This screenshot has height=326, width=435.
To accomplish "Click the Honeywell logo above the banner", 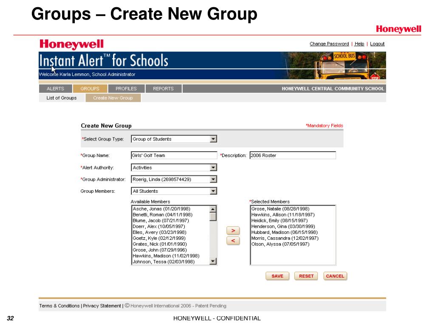I will pyautogui.click(x=71, y=44).
